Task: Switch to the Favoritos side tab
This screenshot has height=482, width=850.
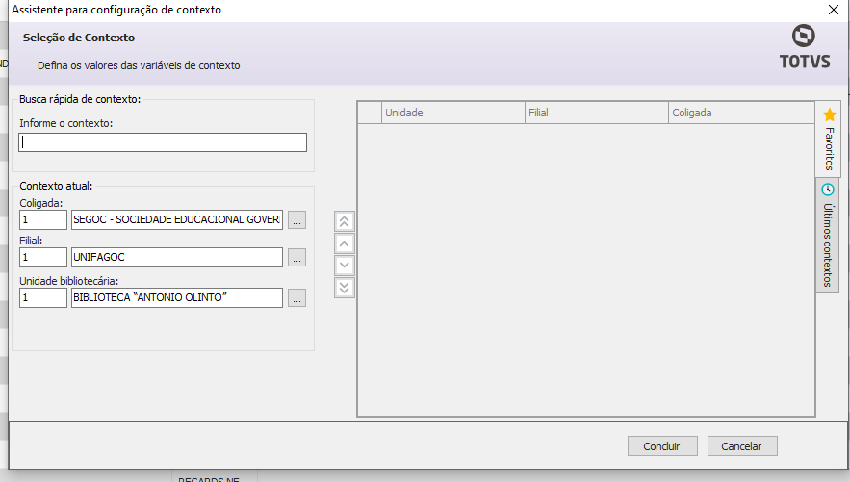Action: 829,140
